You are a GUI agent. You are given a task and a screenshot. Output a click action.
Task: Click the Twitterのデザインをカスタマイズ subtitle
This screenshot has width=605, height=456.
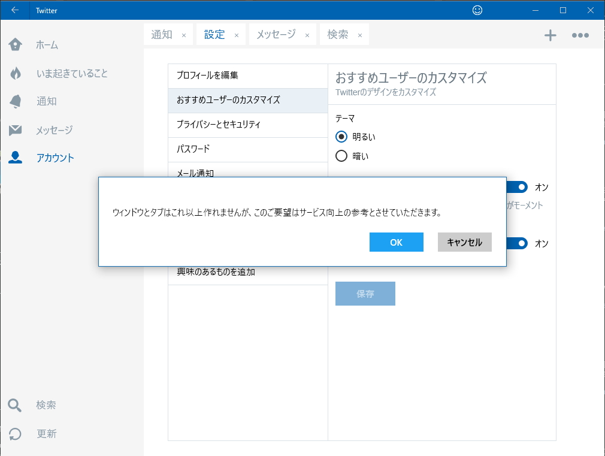(386, 92)
